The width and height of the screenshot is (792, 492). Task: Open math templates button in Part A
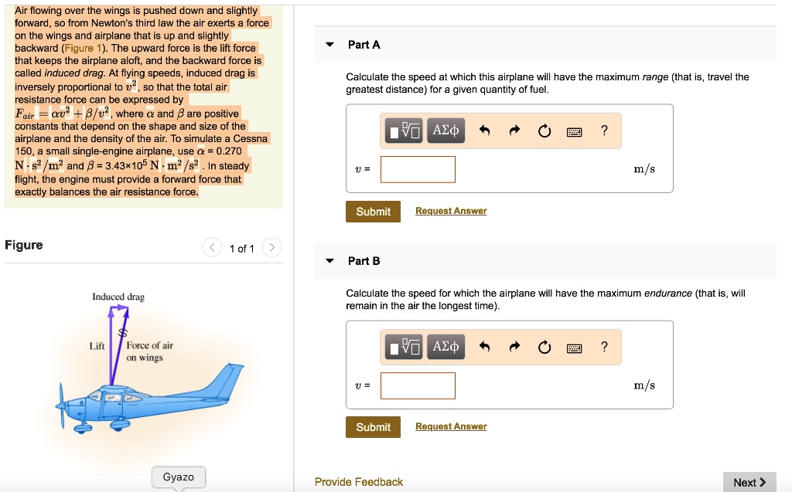[404, 131]
